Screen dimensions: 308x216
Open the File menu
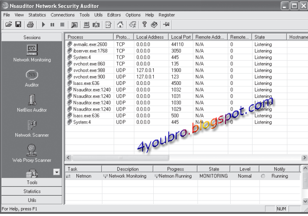pyautogui.click(x=7, y=15)
